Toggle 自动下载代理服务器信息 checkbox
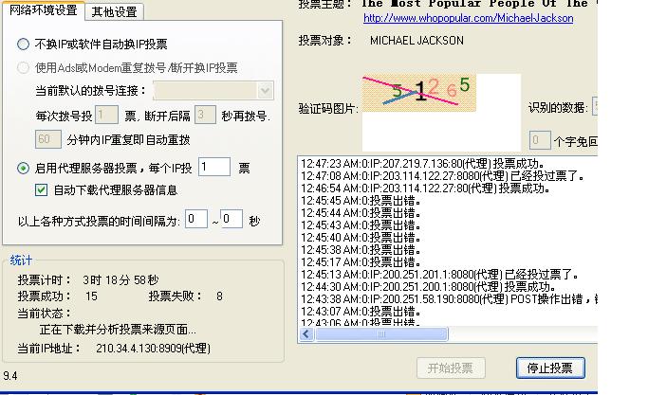Image resolution: width=648 pixels, height=395 pixels. [x=41, y=189]
